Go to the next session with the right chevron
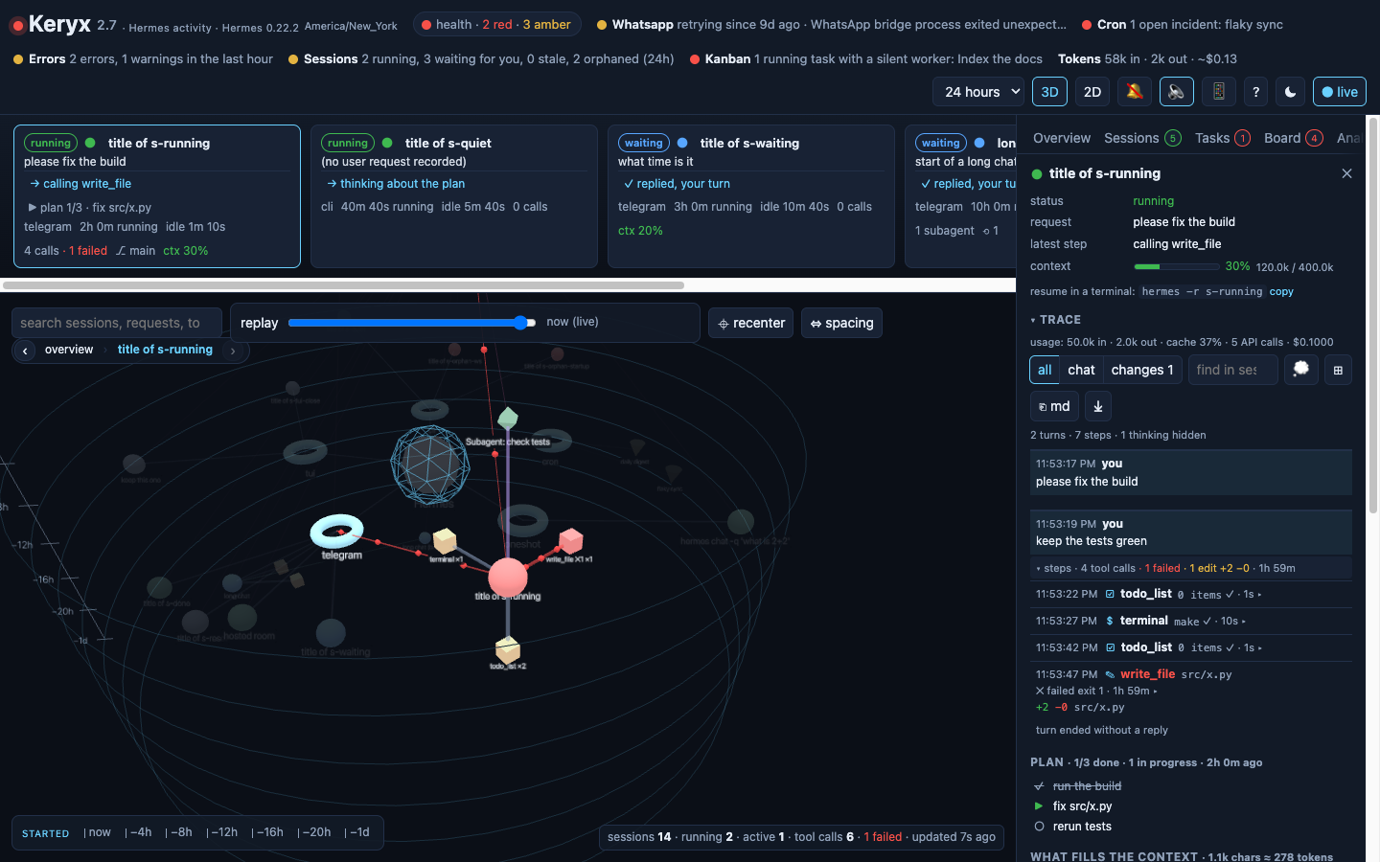Image resolution: width=1380 pixels, height=862 pixels. tap(233, 351)
